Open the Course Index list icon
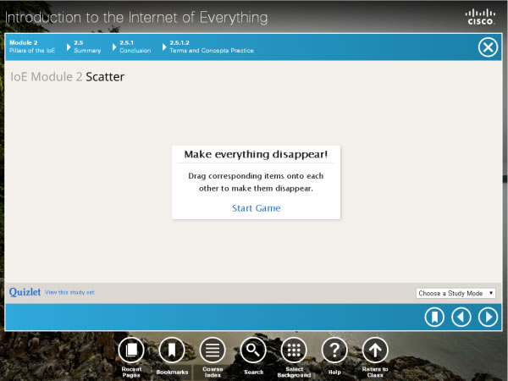Viewport: 508px width, 381px height. 213,350
